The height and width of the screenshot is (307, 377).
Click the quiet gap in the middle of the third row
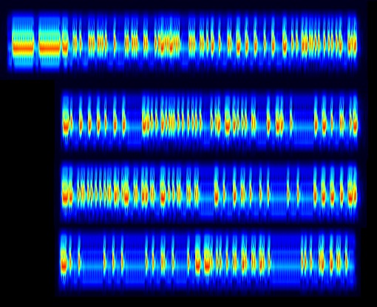206,194
